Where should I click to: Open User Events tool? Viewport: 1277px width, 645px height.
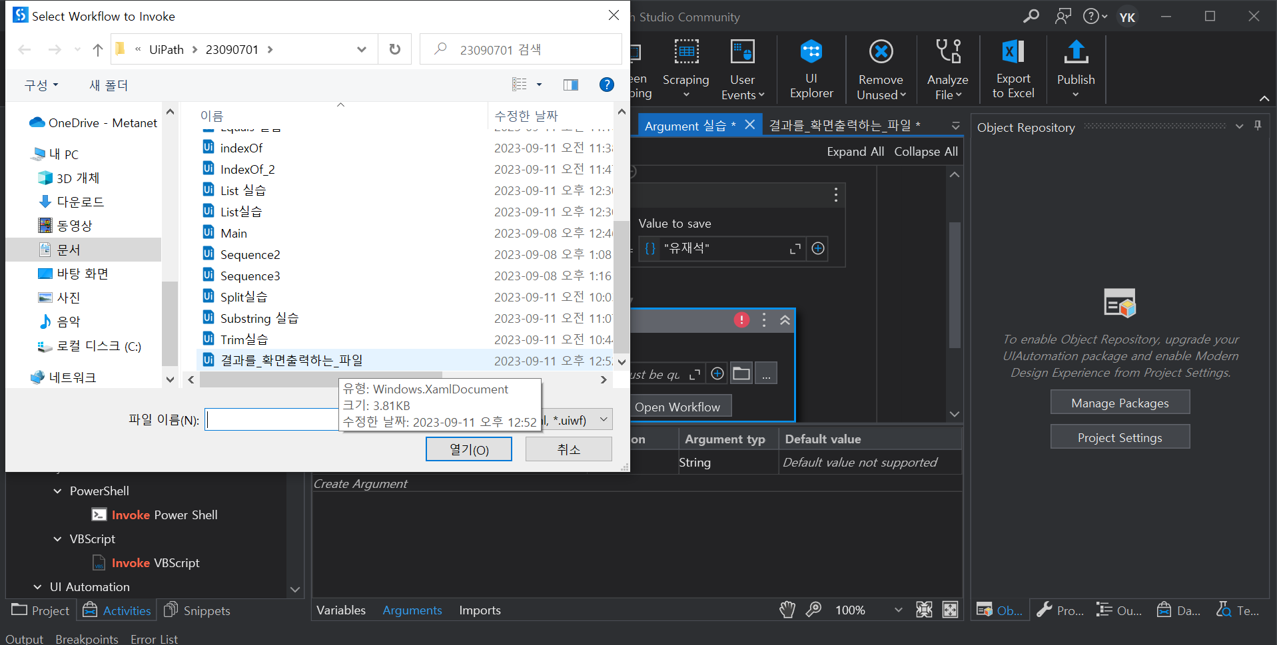pyautogui.click(x=742, y=69)
